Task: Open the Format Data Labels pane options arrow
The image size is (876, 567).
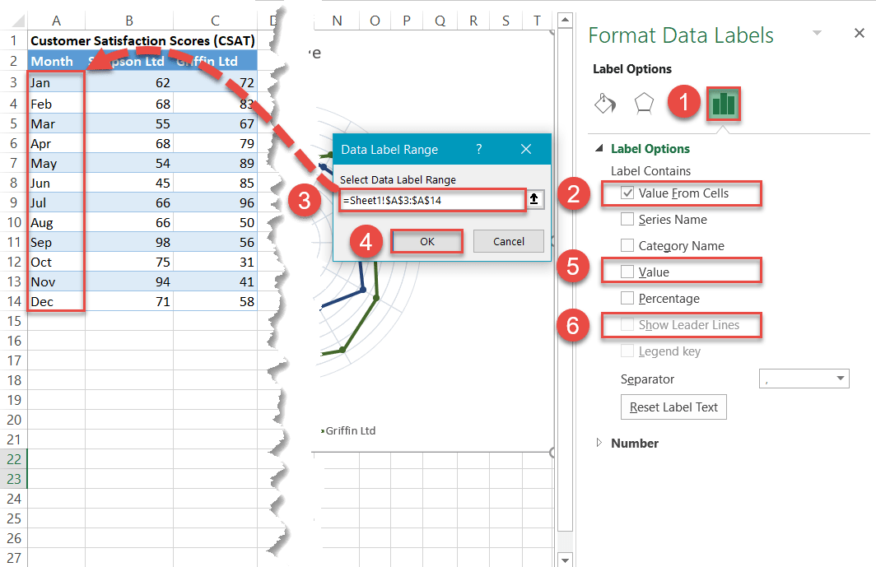Action: (818, 33)
